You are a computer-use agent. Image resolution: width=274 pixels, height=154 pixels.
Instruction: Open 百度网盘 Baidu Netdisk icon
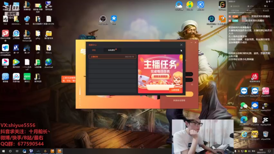pyautogui.click(x=16, y=77)
